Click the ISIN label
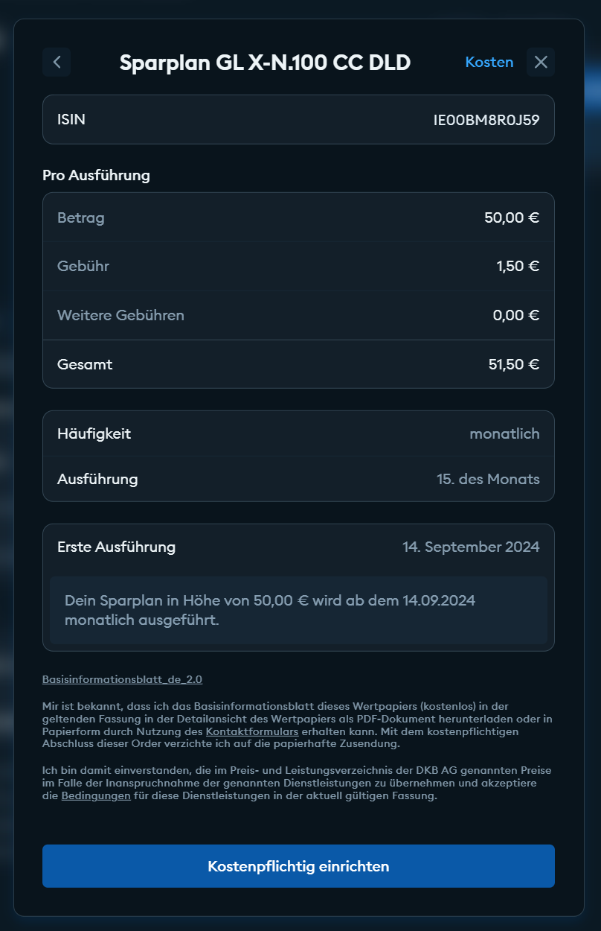Image resolution: width=601 pixels, height=931 pixels. [71, 119]
